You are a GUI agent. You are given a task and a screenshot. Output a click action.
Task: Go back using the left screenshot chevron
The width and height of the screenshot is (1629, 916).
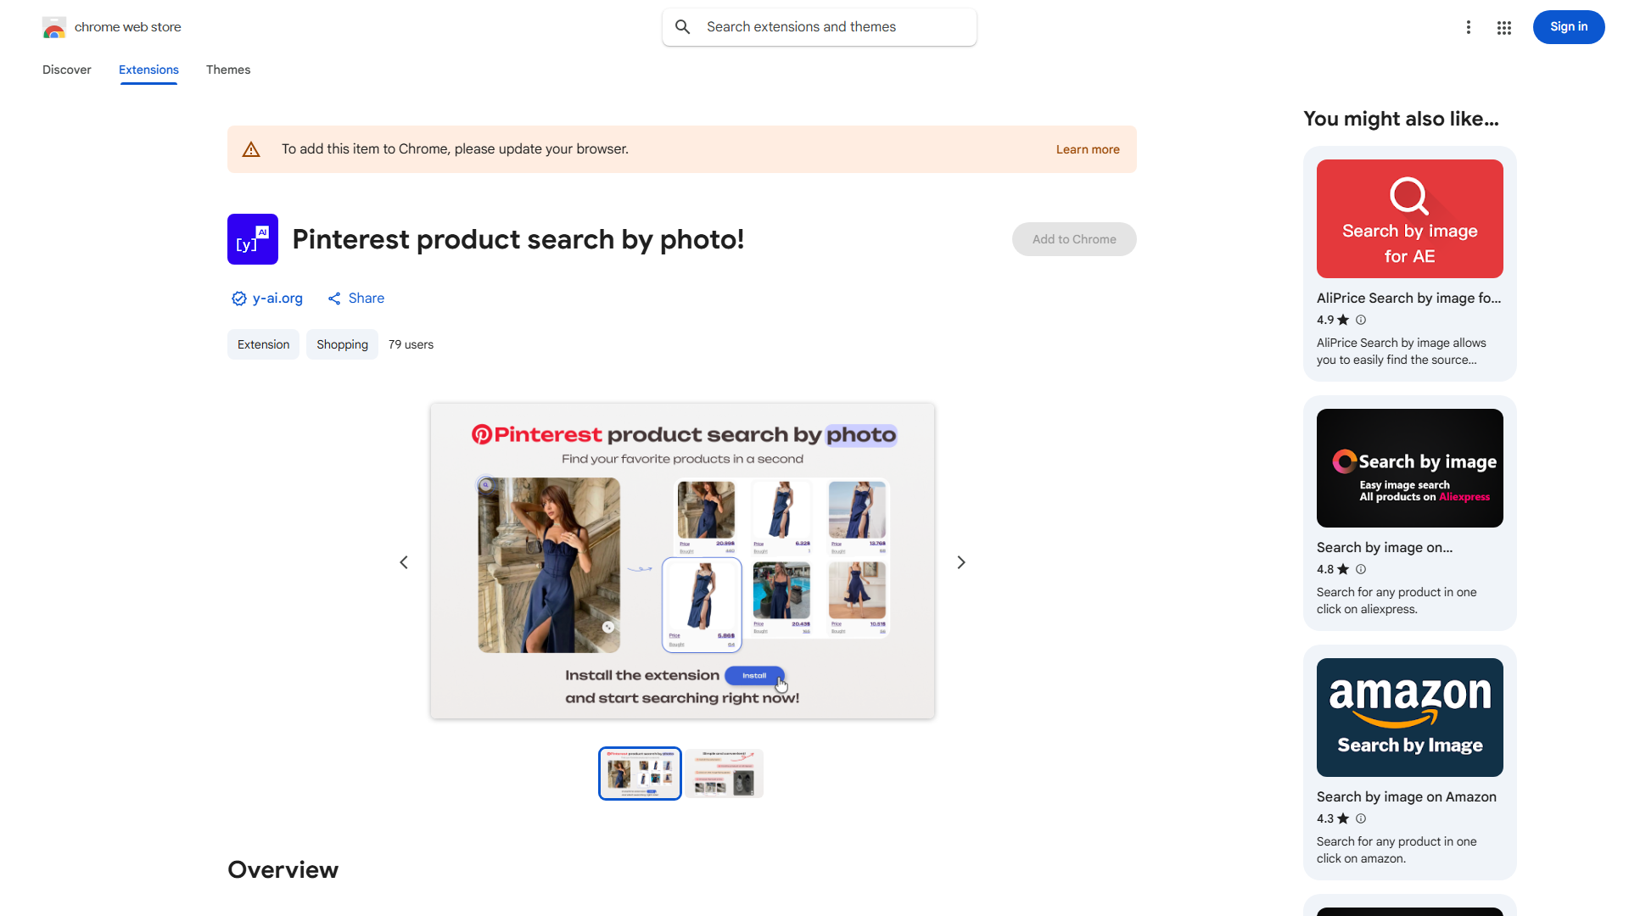(404, 561)
